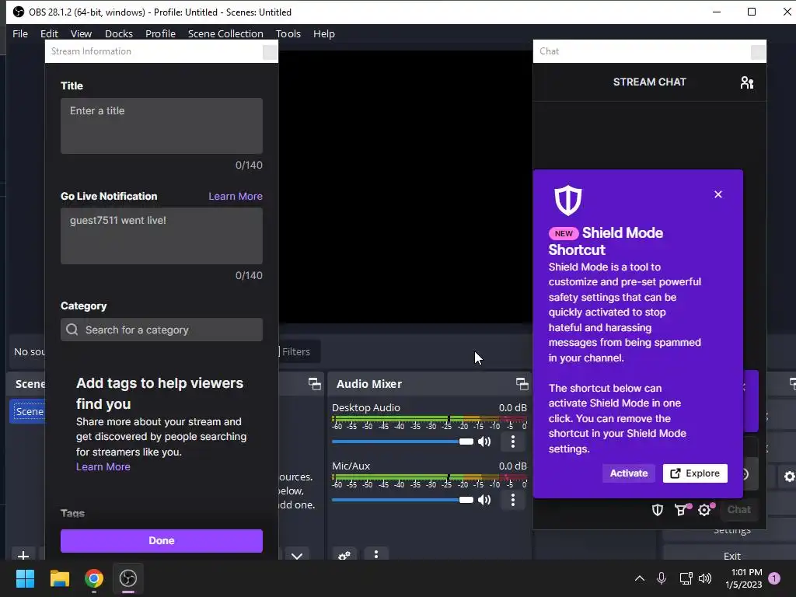Open Audio Mixer bottom three-dot menu
Screen dimensions: 796x597
pos(376,555)
